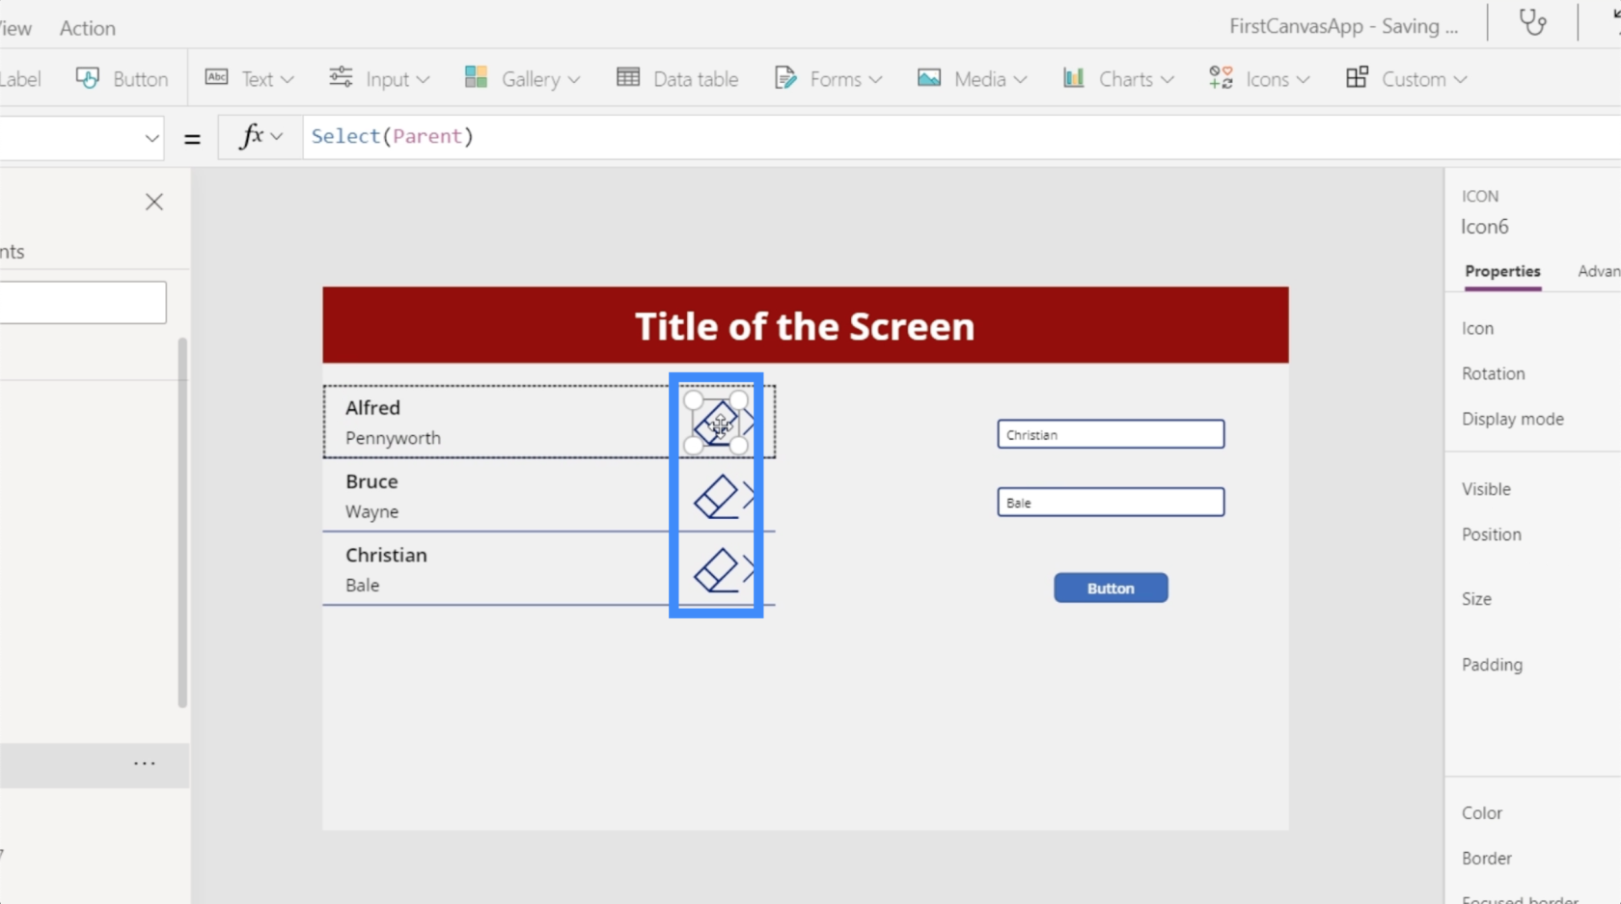Insert a Button control from ribbon
The height and width of the screenshot is (904, 1621).
pyautogui.click(x=122, y=79)
